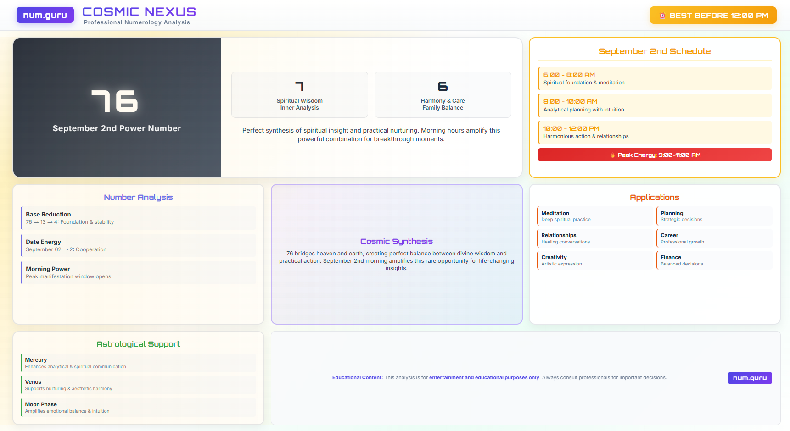Select the Planning application item

pos(714,216)
